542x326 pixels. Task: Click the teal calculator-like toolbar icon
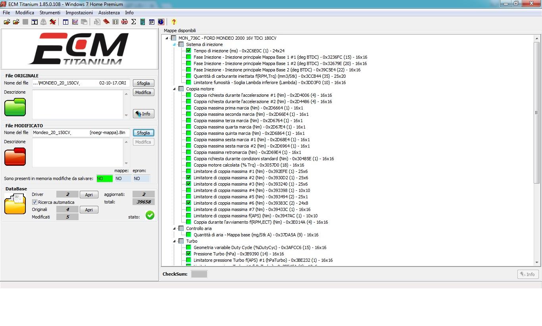click(142, 22)
